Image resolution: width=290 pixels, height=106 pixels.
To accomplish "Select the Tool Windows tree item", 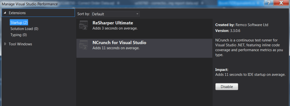I will [x=20, y=44].
